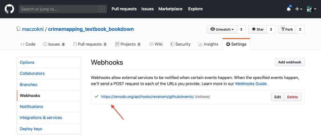Image resolution: width=321 pixels, height=137 pixels.
Task: Open the user avatar profile menu
Action: point(312,9)
